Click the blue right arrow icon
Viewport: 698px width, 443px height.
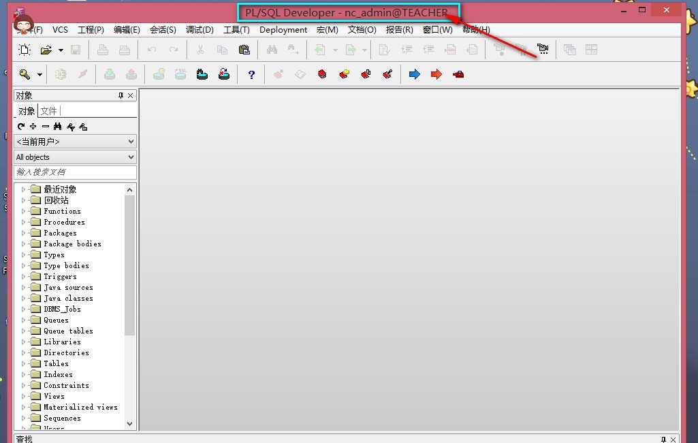tap(415, 74)
